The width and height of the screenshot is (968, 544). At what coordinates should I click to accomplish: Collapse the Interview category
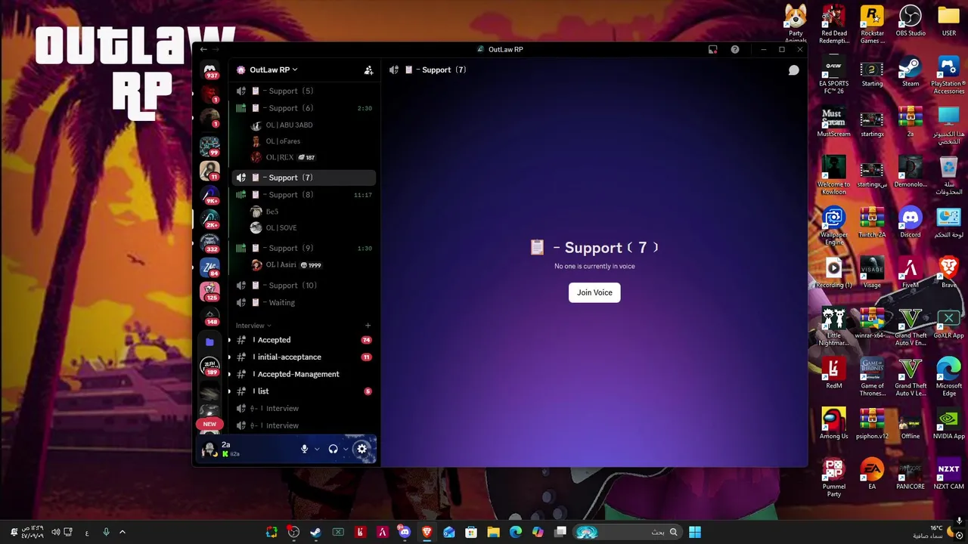point(253,326)
